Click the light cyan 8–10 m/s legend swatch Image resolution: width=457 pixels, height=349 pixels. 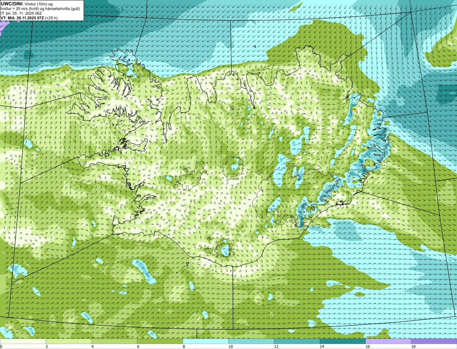pos(206,342)
